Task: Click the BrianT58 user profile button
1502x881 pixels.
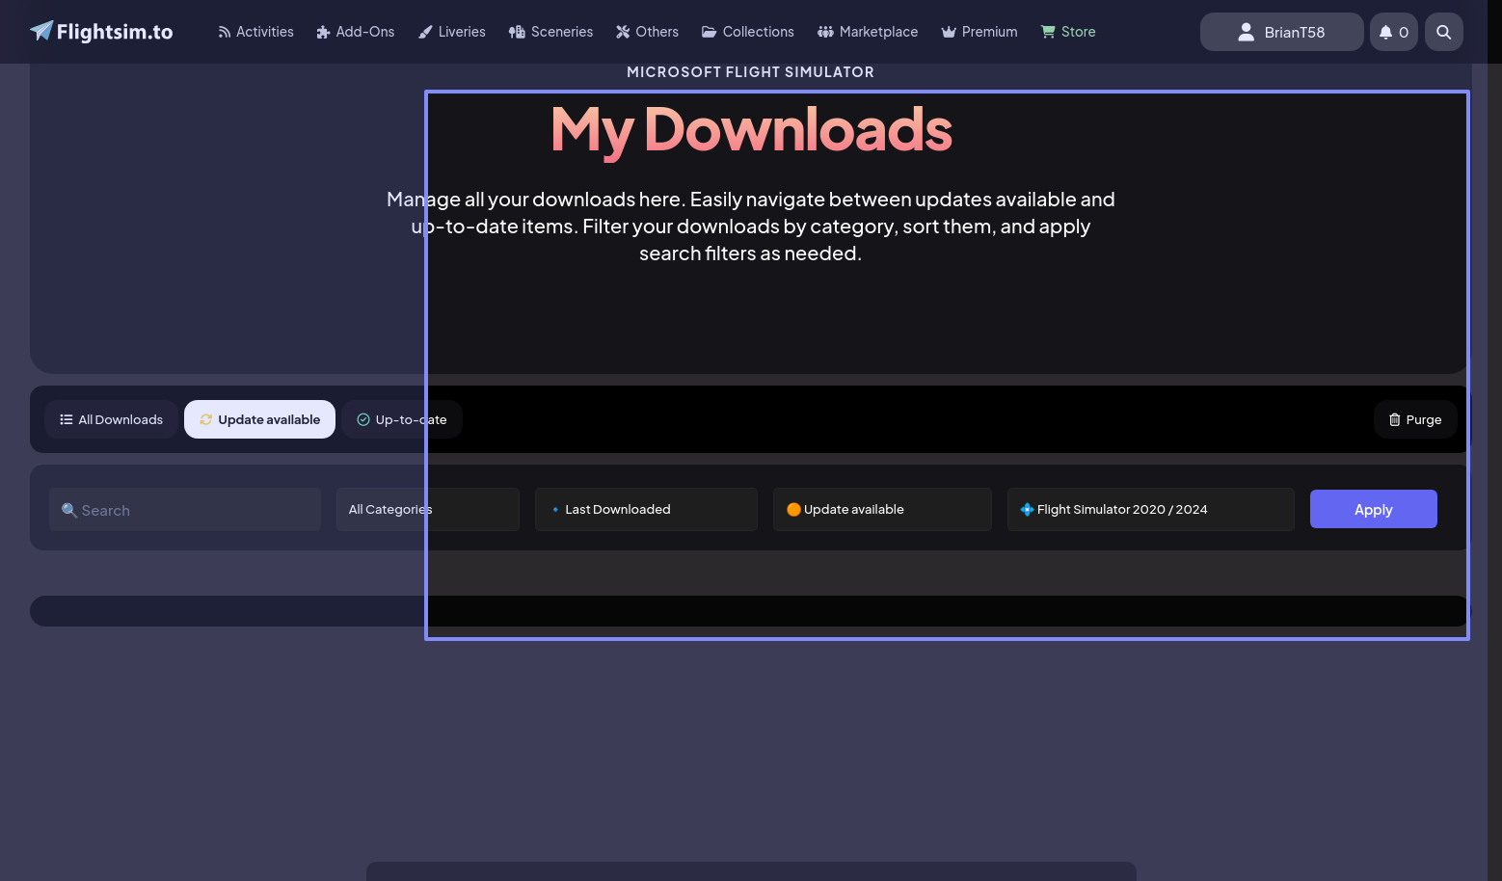Action: (x=1281, y=32)
